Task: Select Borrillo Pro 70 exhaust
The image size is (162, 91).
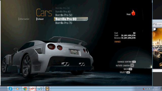Action: (x=64, y=23)
